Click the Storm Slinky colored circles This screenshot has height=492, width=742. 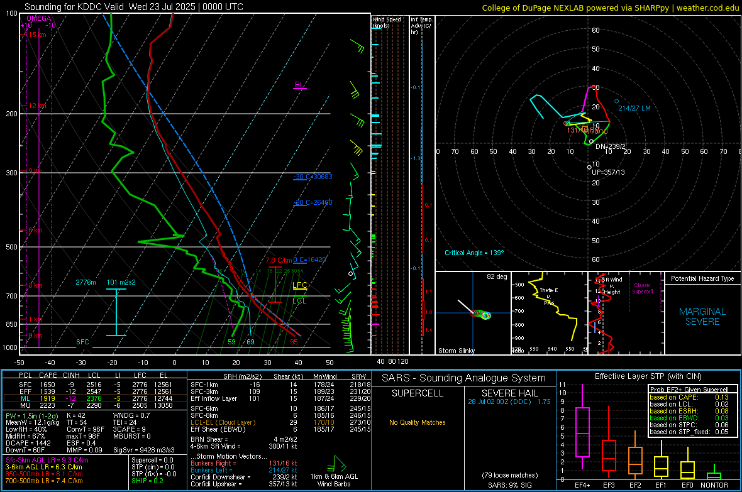click(482, 314)
